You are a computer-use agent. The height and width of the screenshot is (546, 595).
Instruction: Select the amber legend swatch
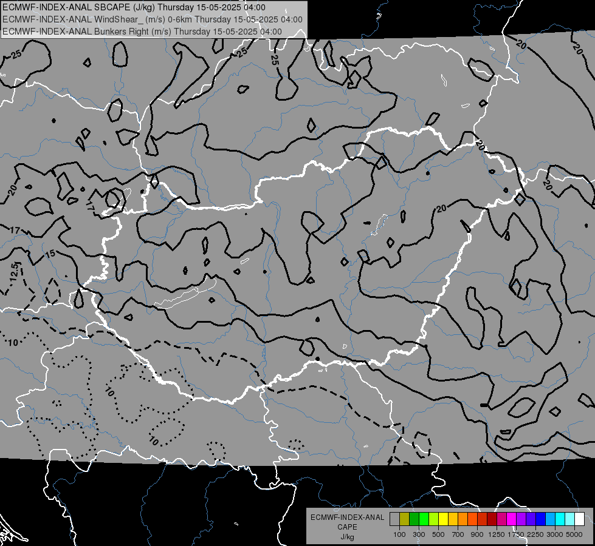pos(453,519)
